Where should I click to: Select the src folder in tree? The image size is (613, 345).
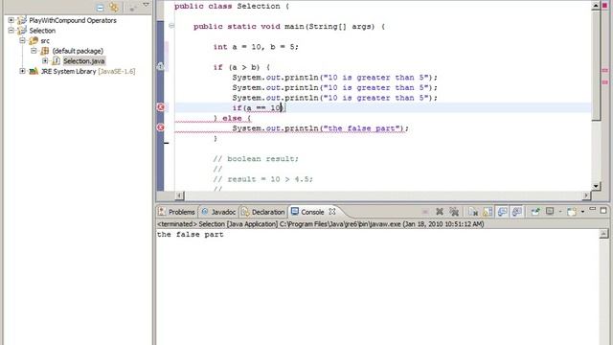click(x=45, y=40)
